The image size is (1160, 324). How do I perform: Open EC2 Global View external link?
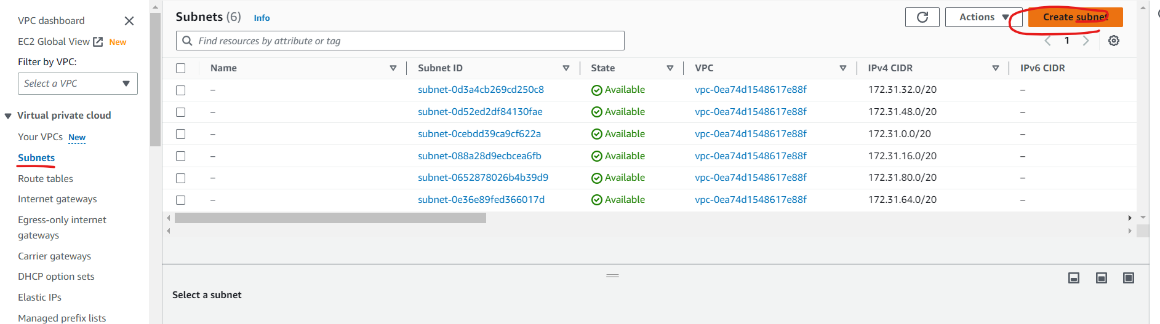(x=60, y=42)
